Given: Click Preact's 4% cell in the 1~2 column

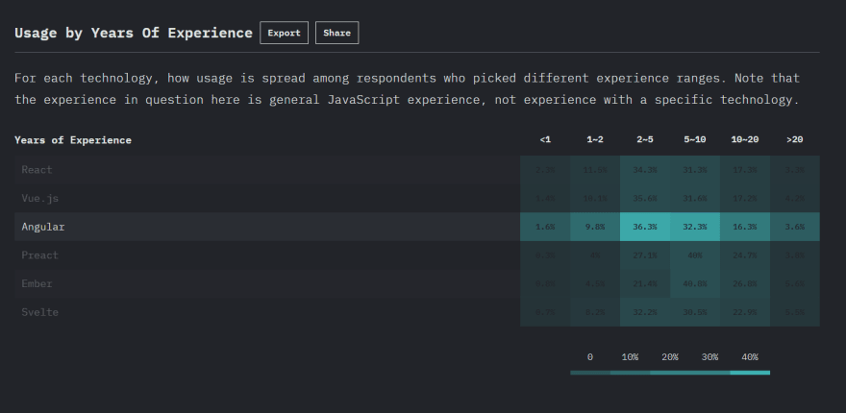Looking at the screenshot, I should click(x=594, y=255).
